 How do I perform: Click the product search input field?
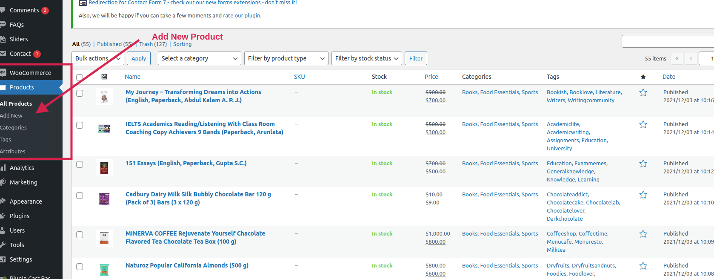pos(668,41)
